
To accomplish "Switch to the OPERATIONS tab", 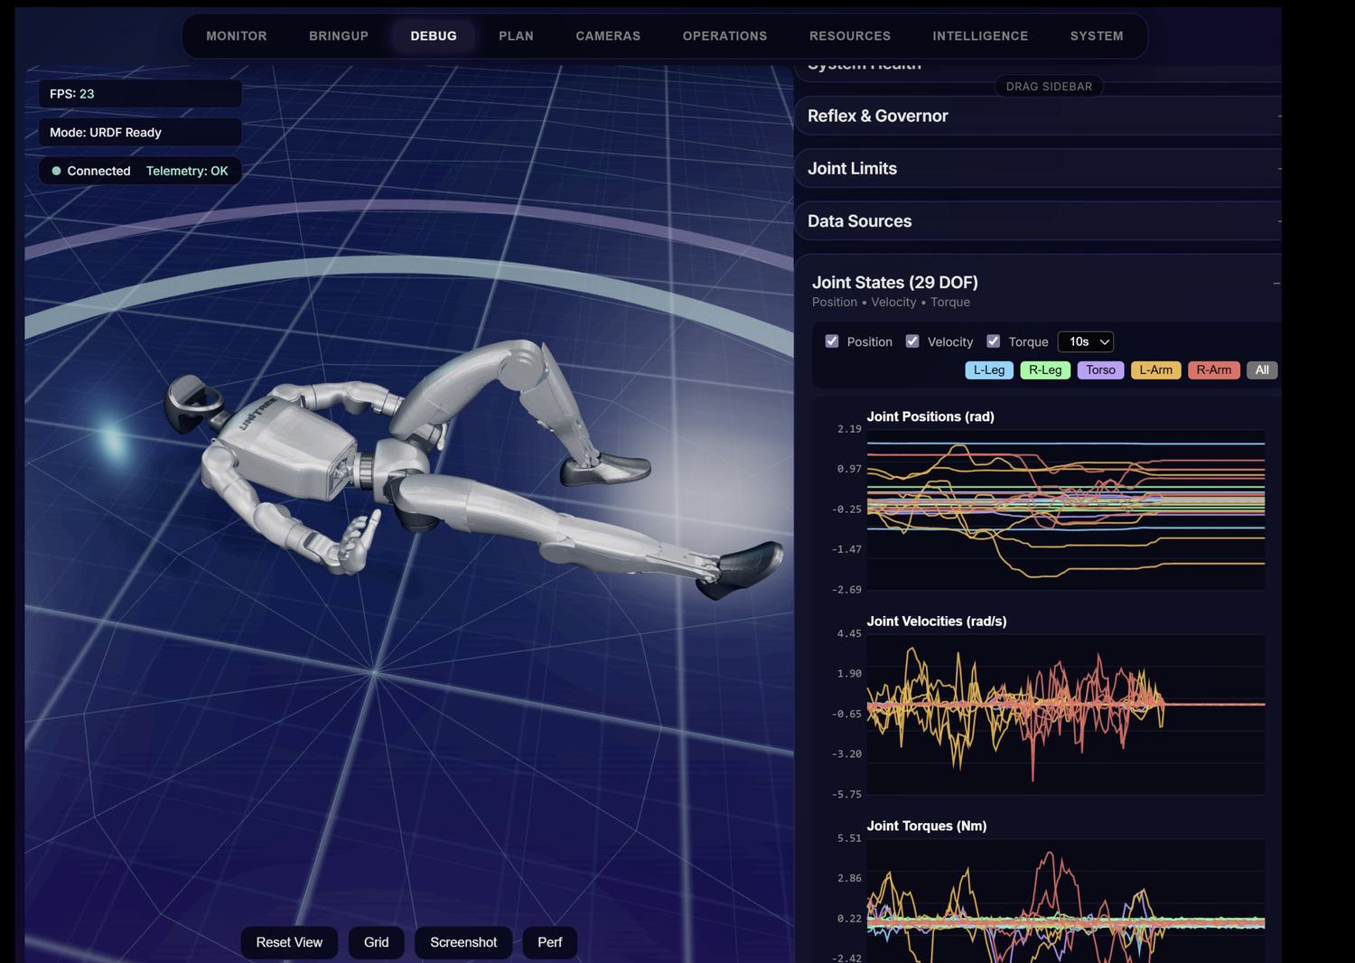I will tap(724, 36).
